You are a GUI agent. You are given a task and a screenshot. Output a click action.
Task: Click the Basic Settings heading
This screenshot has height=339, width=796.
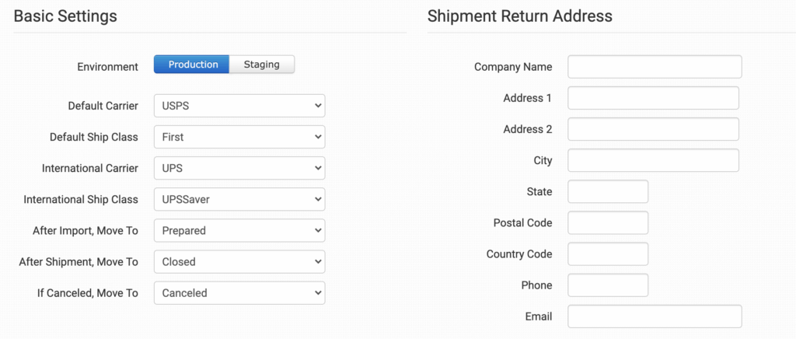pyautogui.click(x=65, y=16)
